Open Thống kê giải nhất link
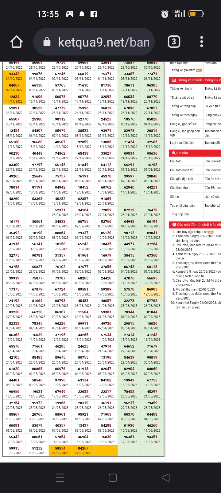Image resolution: width=221 pixels, height=493 pixels. pyautogui.click(x=183, y=70)
